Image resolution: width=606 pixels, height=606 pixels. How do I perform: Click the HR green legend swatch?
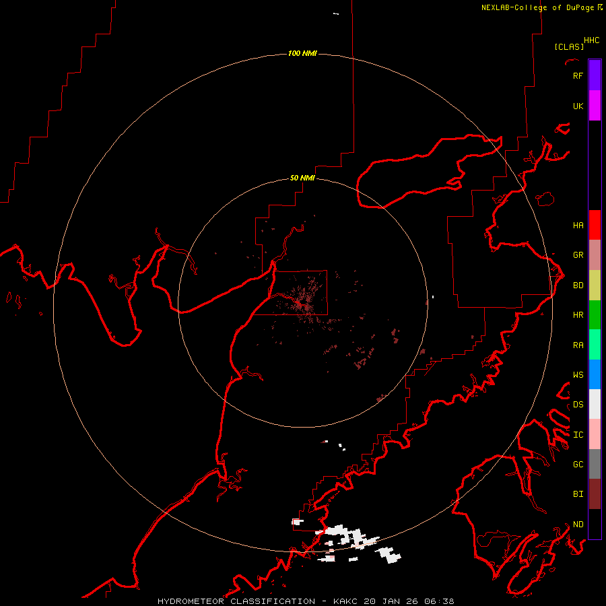click(x=595, y=315)
